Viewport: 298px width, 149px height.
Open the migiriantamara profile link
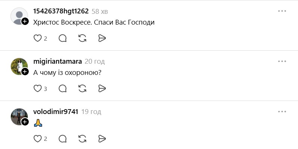(58, 61)
